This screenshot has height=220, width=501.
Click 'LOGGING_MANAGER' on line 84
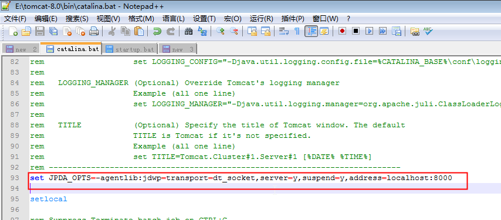93,83
